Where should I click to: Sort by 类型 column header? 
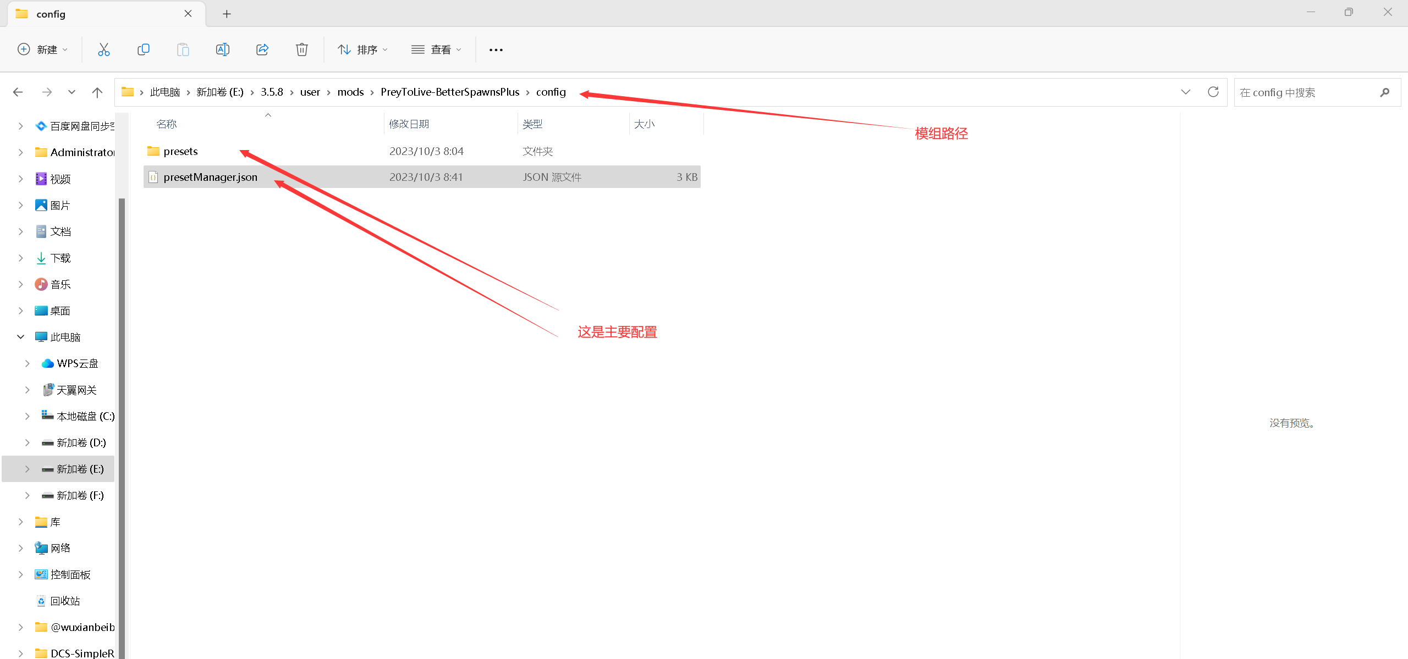[x=532, y=124]
